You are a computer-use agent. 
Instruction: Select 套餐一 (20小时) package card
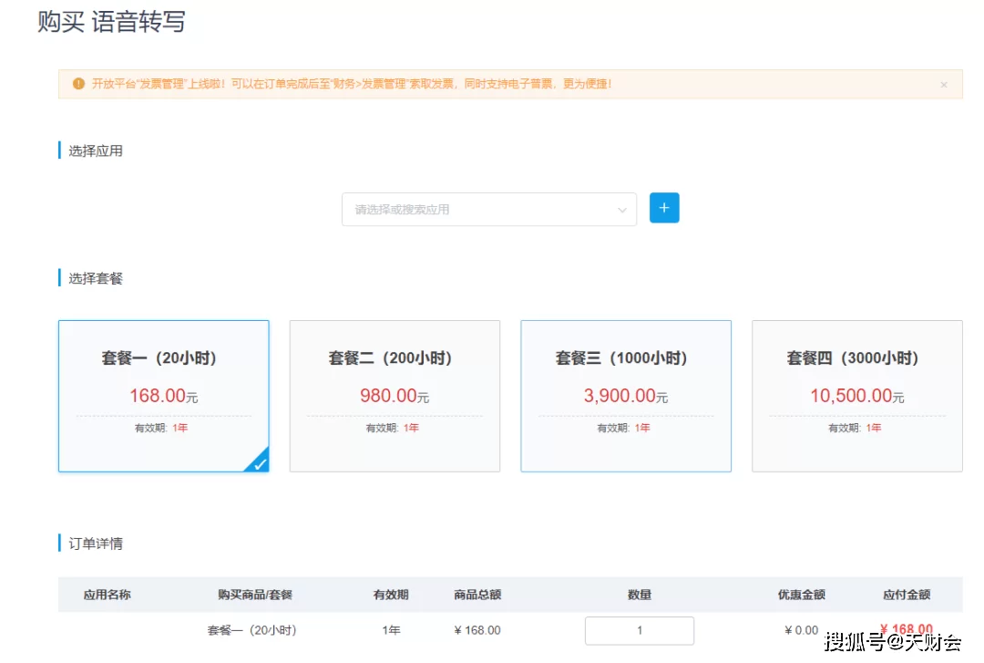pos(163,395)
